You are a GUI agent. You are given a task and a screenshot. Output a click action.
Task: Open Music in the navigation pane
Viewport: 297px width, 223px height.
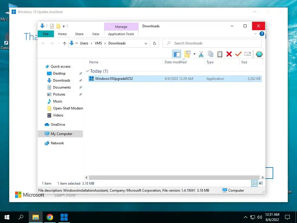point(58,101)
